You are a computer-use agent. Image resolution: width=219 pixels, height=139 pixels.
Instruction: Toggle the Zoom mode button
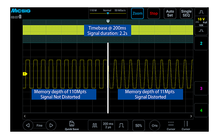137,14
